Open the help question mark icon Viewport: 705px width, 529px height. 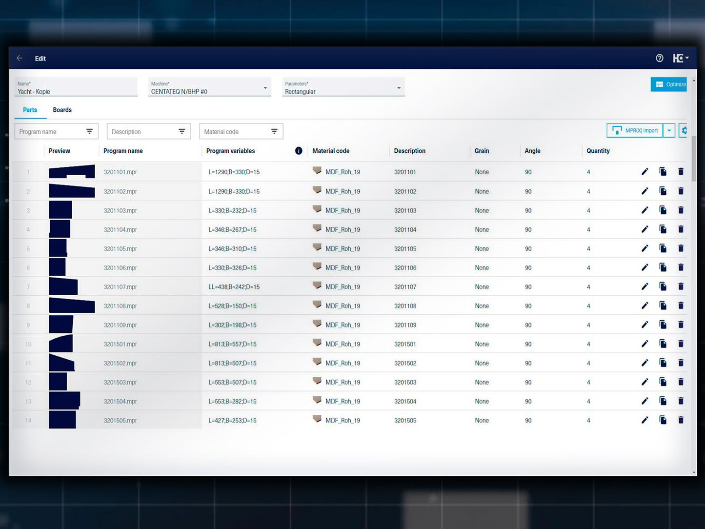[x=659, y=59]
